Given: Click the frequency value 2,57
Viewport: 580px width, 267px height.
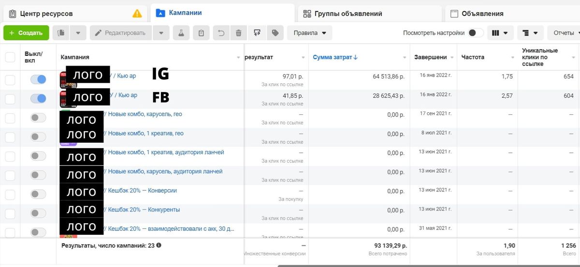Looking at the screenshot, I should (507, 96).
